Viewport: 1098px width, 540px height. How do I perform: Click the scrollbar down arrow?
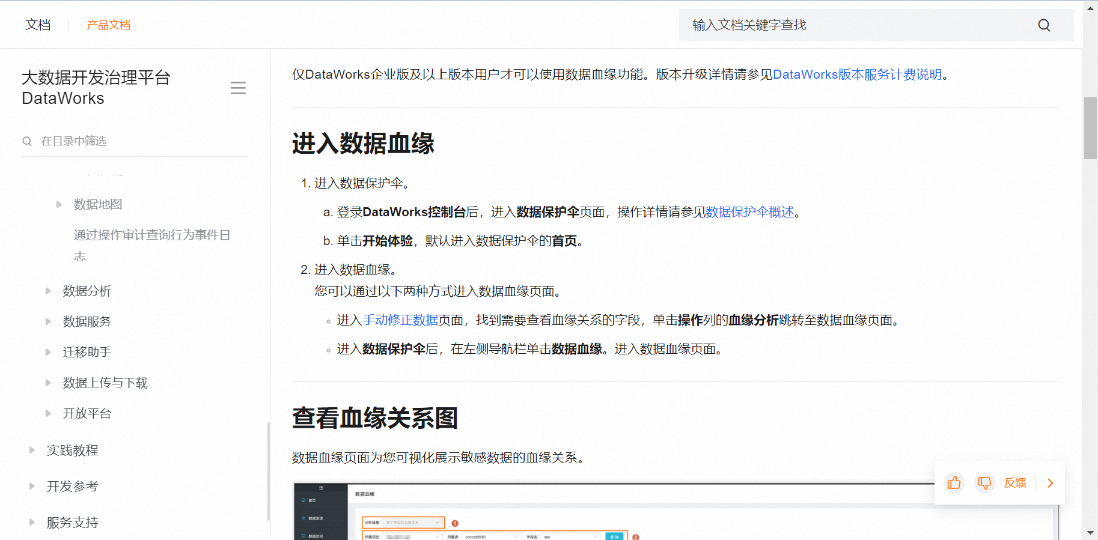coord(1090,533)
